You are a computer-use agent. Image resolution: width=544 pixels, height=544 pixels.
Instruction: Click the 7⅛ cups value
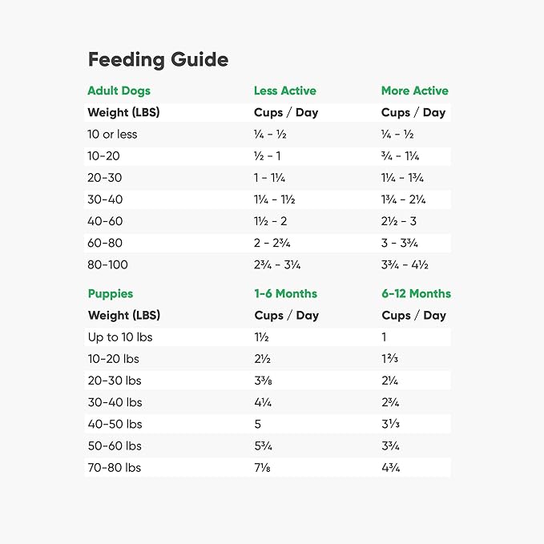pyautogui.click(x=262, y=467)
